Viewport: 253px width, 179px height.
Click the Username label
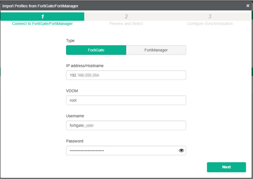pyautogui.click(x=75, y=116)
